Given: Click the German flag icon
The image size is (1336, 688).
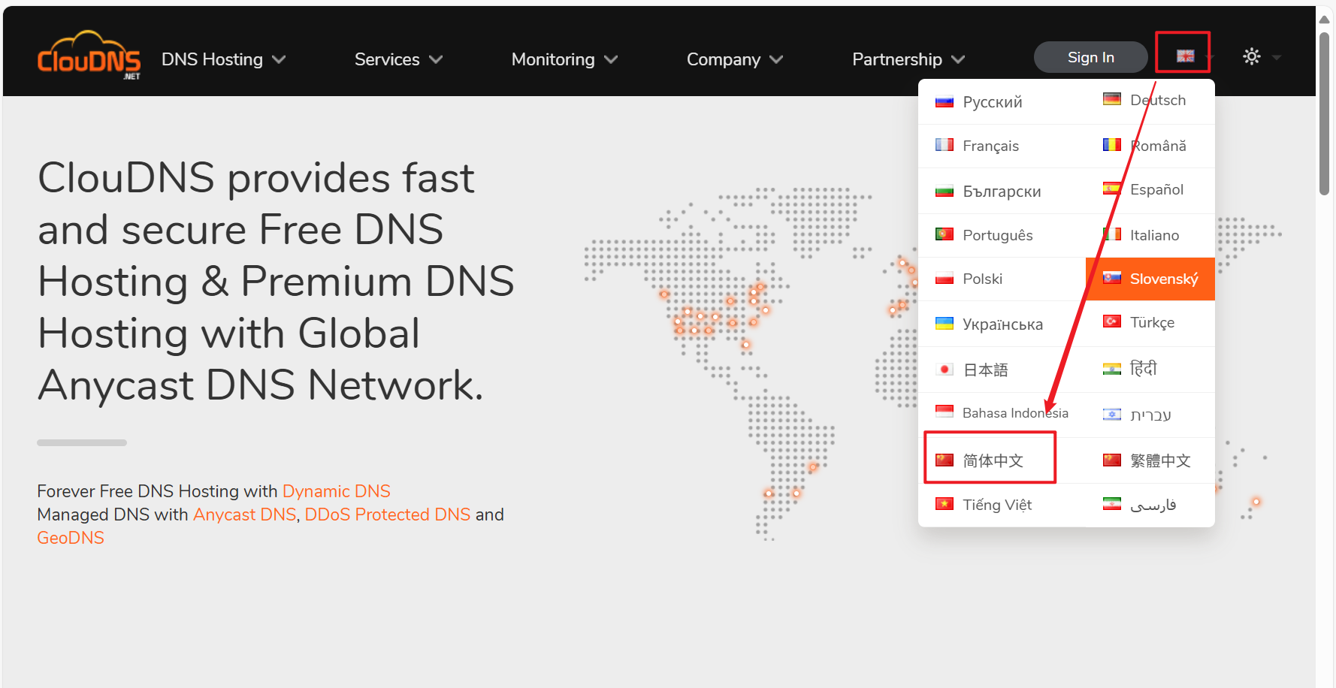Looking at the screenshot, I should [x=1112, y=99].
